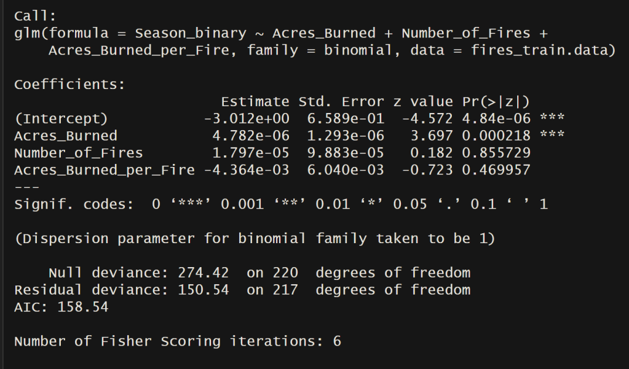This screenshot has width=629, height=369.
Task: Click the Intercept estimate "-3.012e+00"
Action: point(247,118)
